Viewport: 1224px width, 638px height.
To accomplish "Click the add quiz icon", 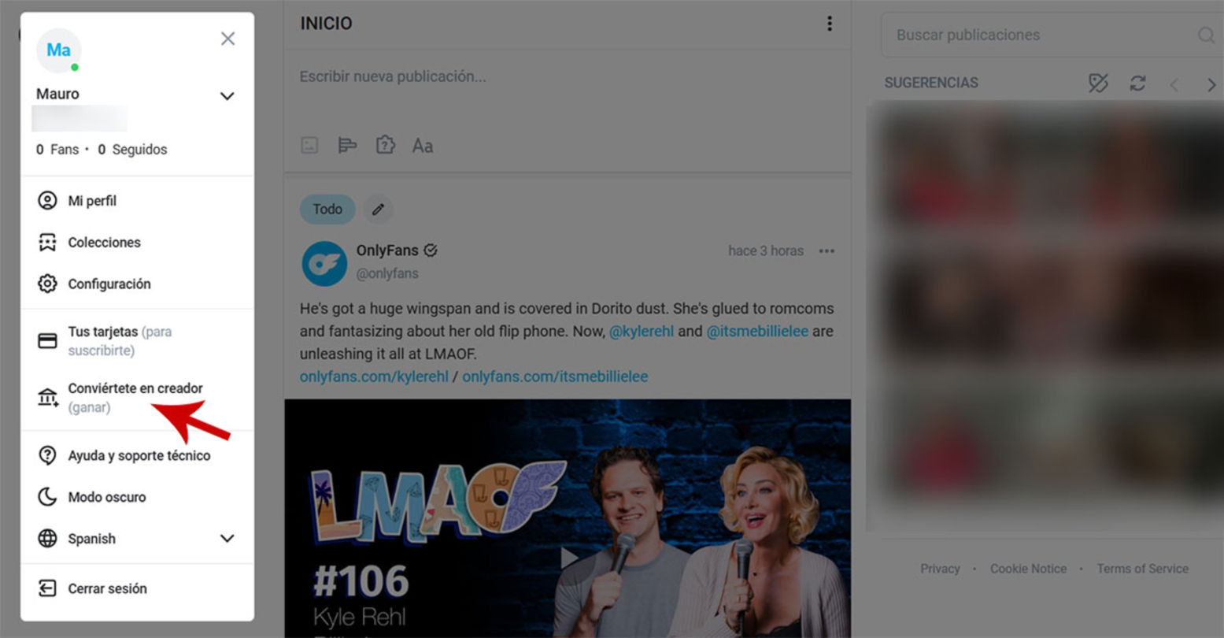I will pos(385,146).
